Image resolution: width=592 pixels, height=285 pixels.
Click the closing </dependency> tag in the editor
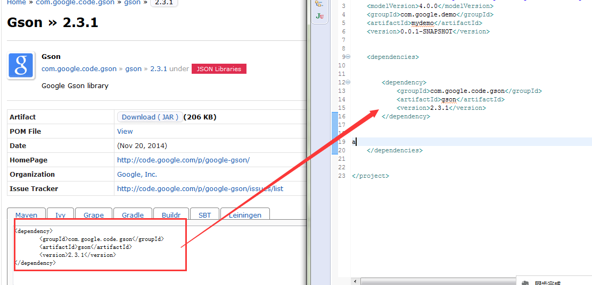coord(406,116)
